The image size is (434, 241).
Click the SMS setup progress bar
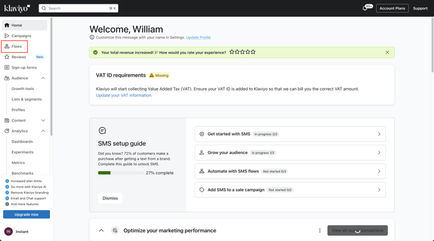pyautogui.click(x=120, y=173)
